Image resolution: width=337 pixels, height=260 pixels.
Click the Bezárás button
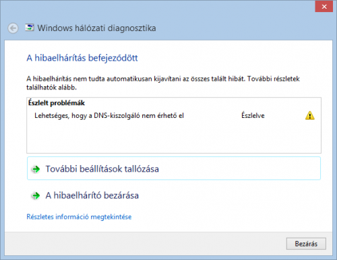tap(306, 244)
